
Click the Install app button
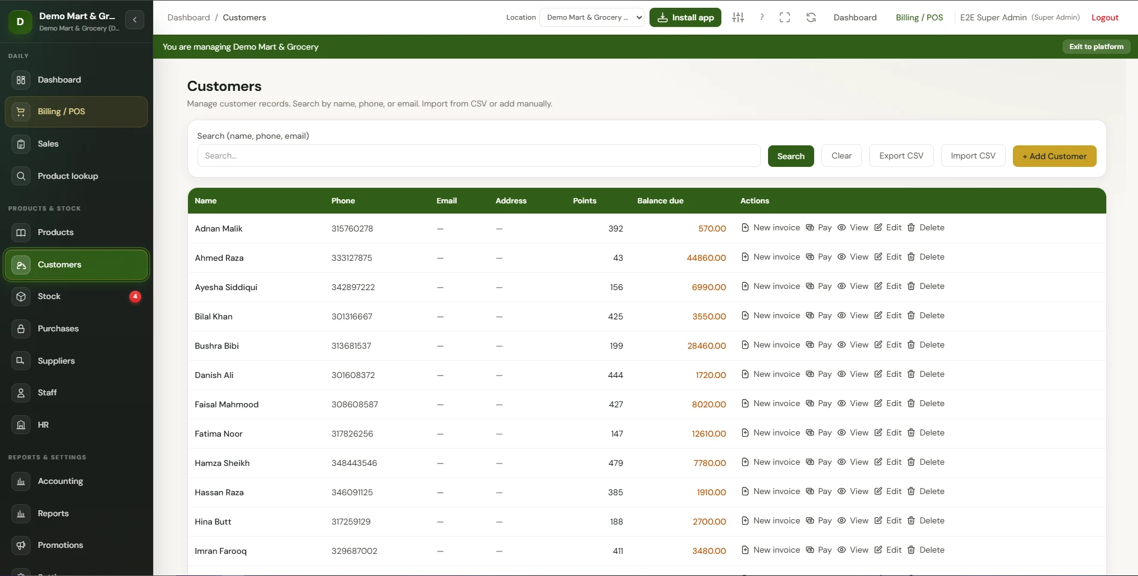coord(685,17)
